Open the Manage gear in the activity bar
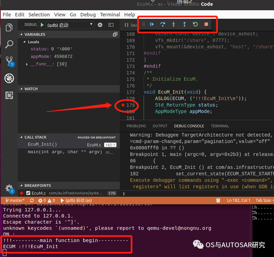Viewport: 274px width, 257px height. click(x=10, y=189)
